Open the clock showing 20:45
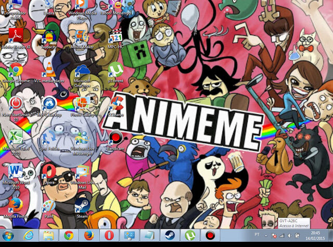 (x=315, y=236)
